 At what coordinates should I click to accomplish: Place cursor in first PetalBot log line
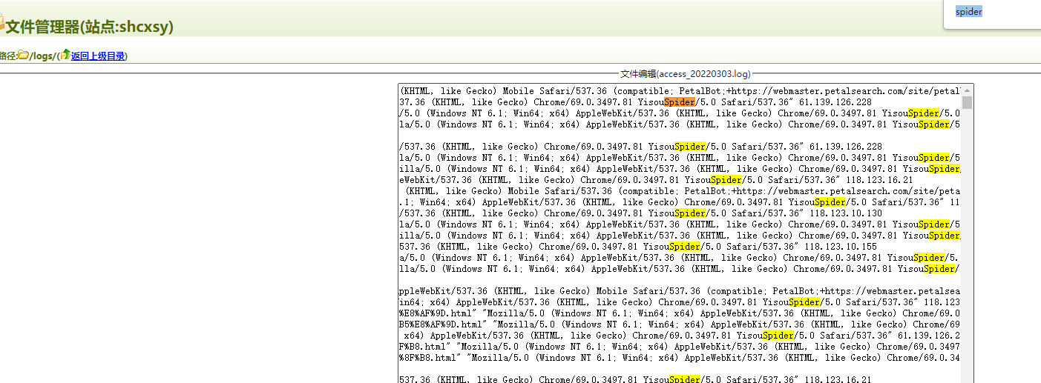[x=594, y=91]
